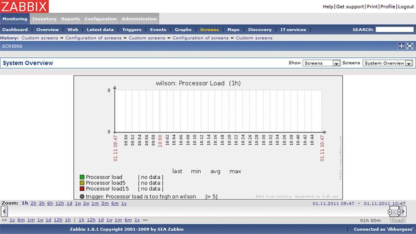Focus the Search input field
The height and width of the screenshot is (234, 416).
tap(394, 30)
